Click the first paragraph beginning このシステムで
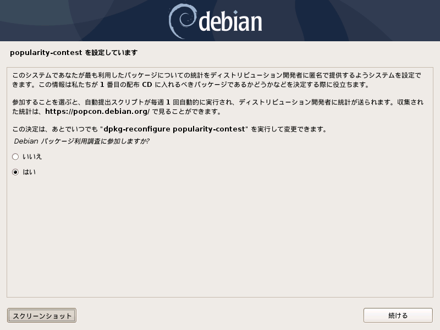The image size is (440, 330). [217, 80]
